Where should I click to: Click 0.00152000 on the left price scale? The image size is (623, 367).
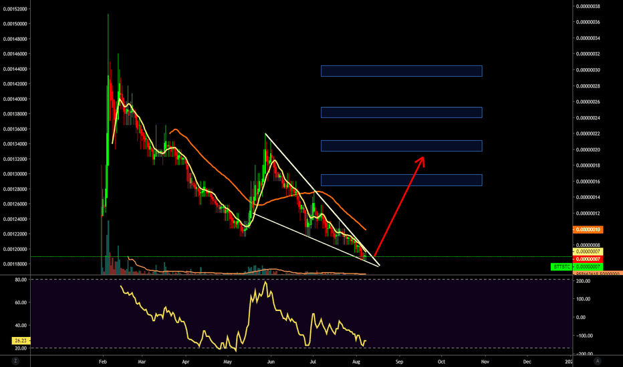click(15, 9)
